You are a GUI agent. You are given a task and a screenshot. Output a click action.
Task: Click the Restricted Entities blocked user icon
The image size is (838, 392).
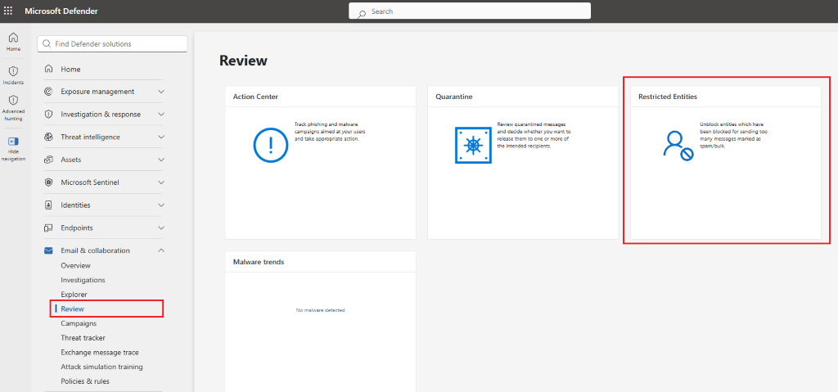click(x=678, y=146)
